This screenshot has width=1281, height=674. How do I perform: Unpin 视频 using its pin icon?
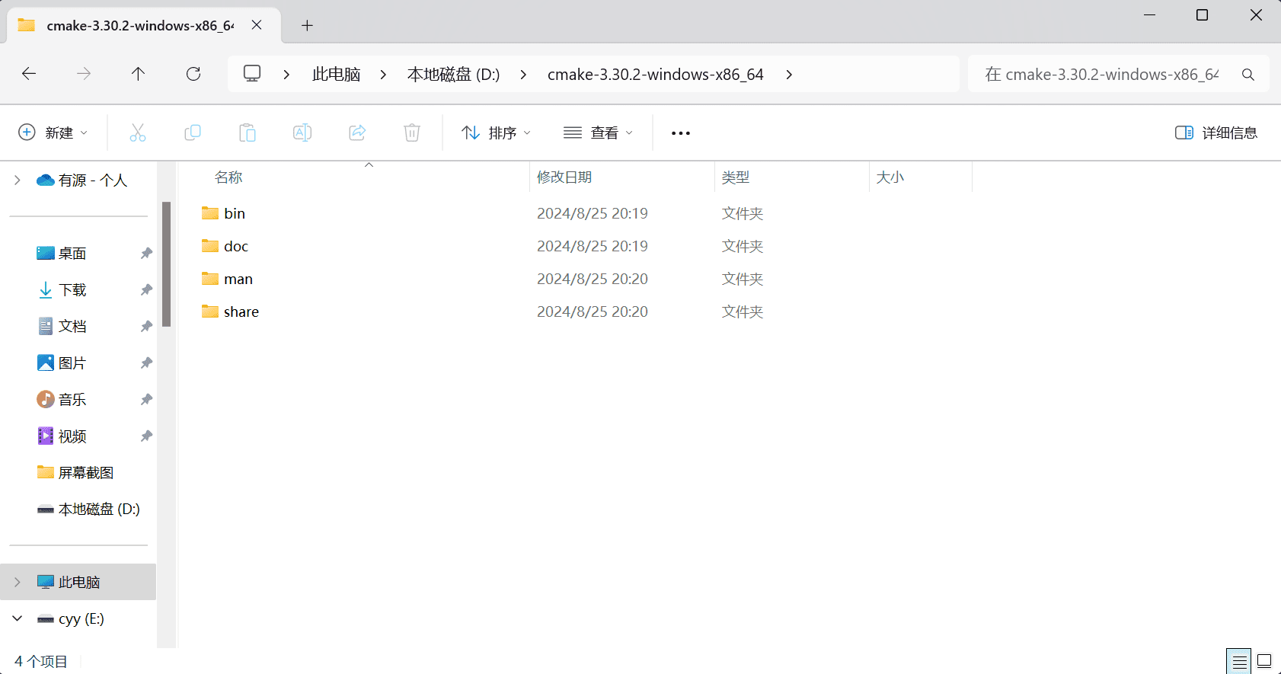[x=146, y=436]
